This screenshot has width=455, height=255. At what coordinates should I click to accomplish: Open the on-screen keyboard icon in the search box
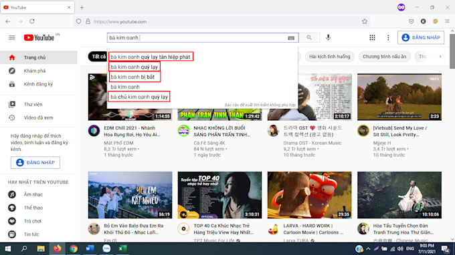tap(291, 38)
